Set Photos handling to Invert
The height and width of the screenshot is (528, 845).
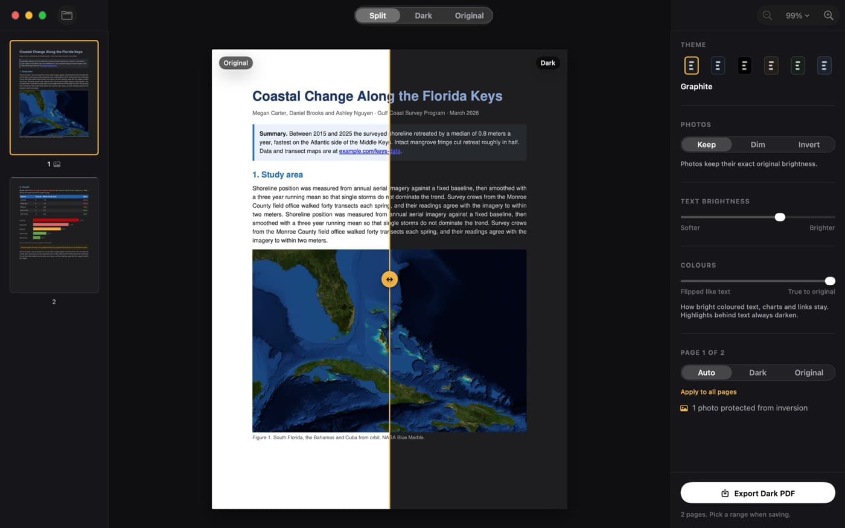tap(809, 144)
